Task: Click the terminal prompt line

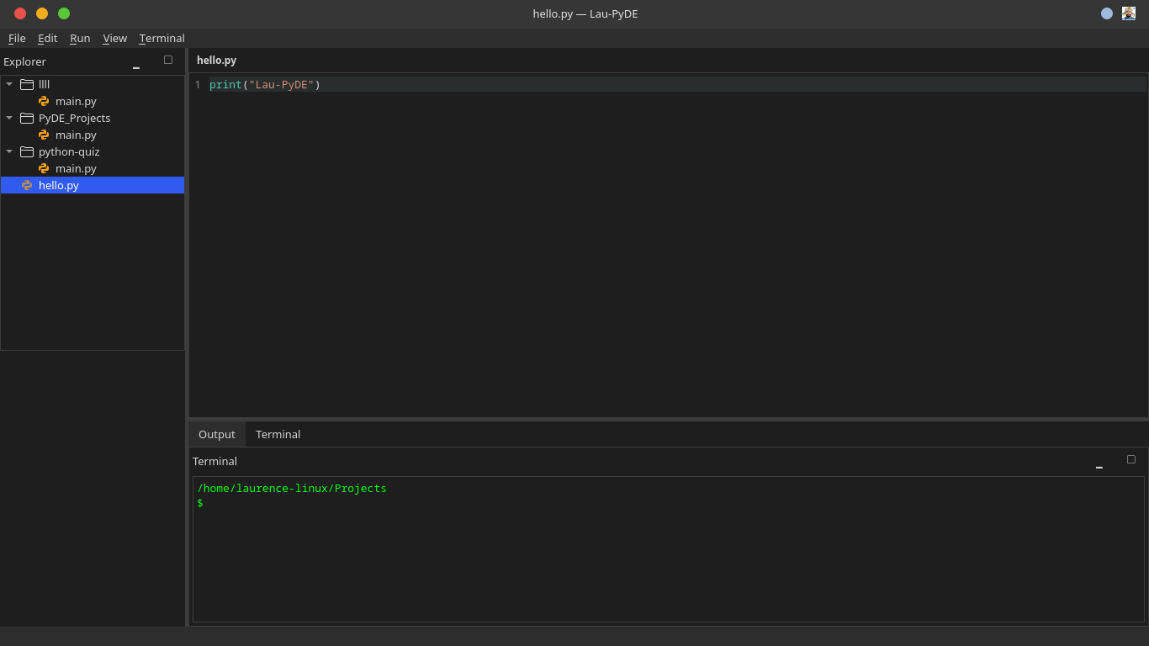Action: (200, 503)
